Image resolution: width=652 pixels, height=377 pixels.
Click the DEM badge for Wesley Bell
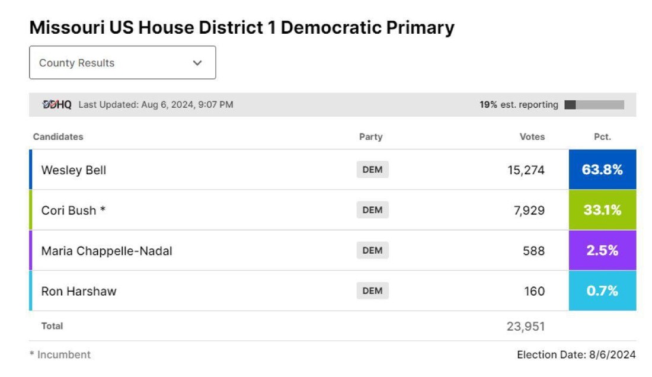372,170
